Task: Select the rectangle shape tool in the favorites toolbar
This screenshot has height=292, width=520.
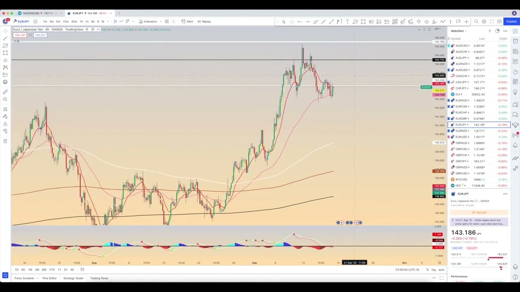Action: pos(363,21)
